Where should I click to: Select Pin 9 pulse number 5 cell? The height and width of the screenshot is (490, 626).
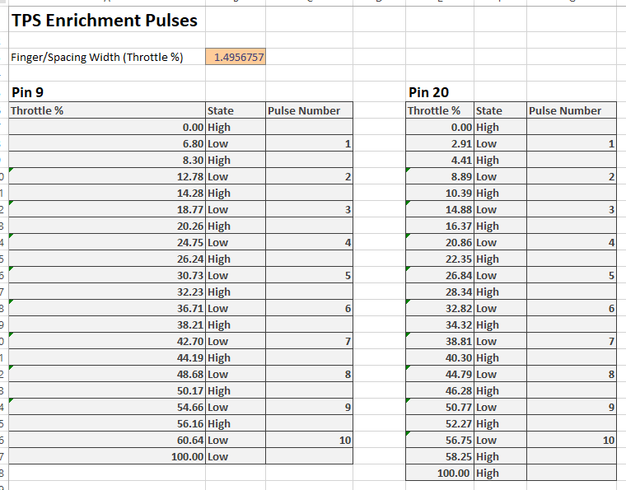(309, 275)
